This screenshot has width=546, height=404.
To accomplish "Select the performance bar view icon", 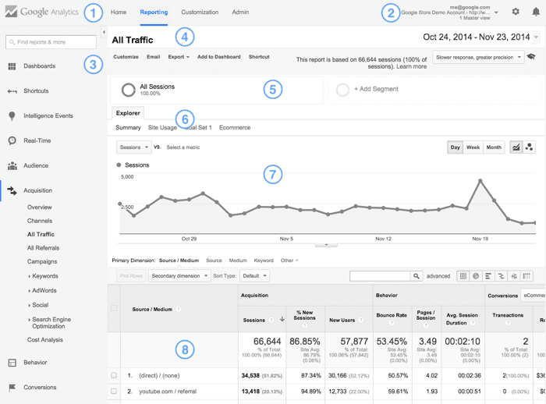I will pos(488,276).
